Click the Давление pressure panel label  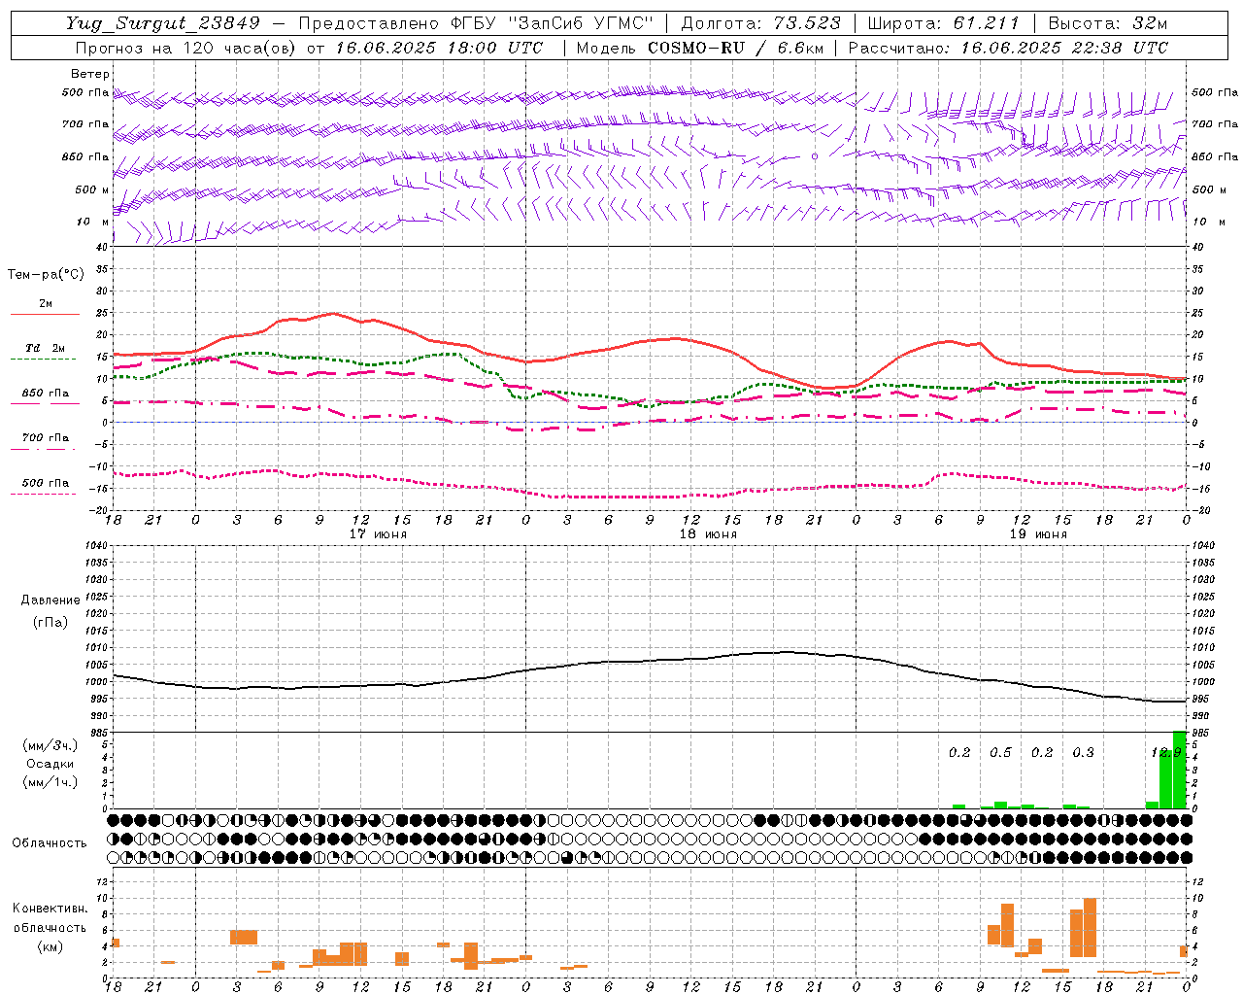[50, 600]
